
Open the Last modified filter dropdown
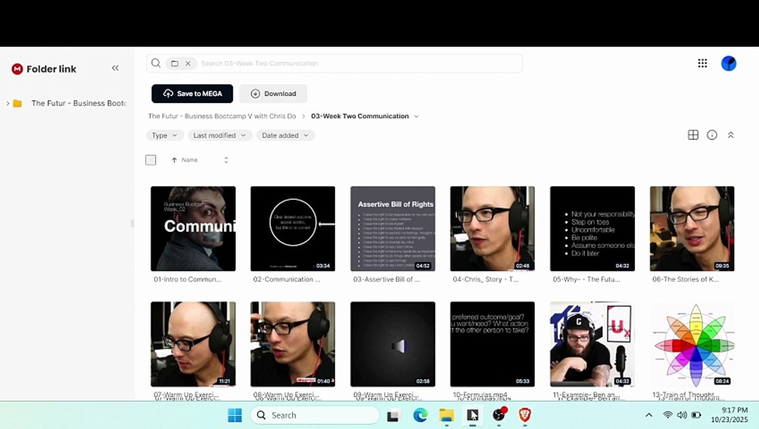pyautogui.click(x=220, y=135)
